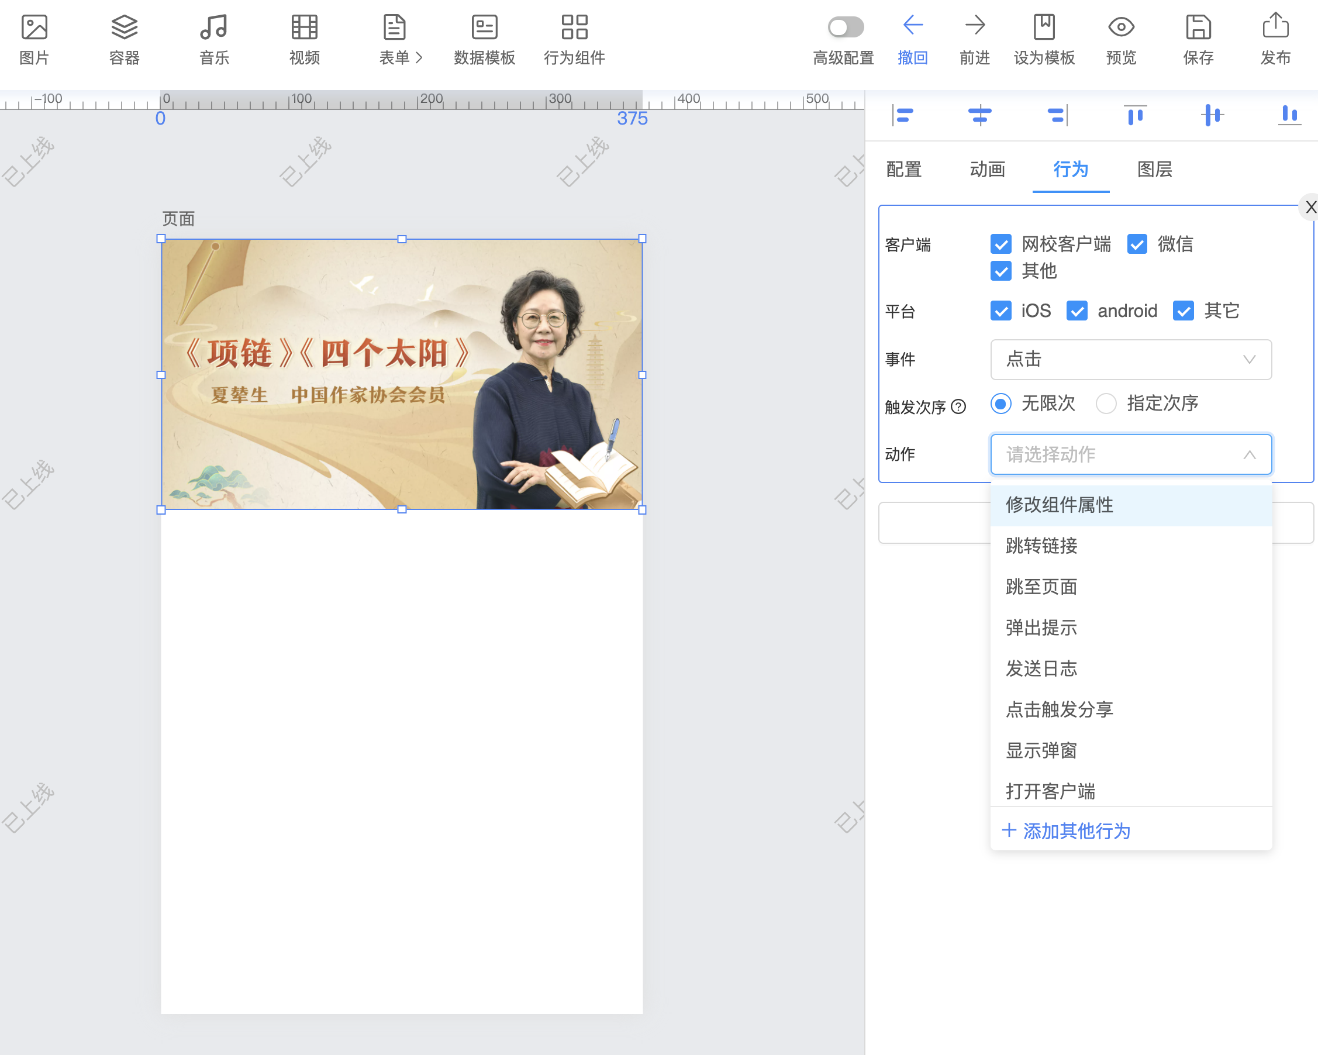
Task: Click the 视频 video component icon
Action: (x=304, y=27)
